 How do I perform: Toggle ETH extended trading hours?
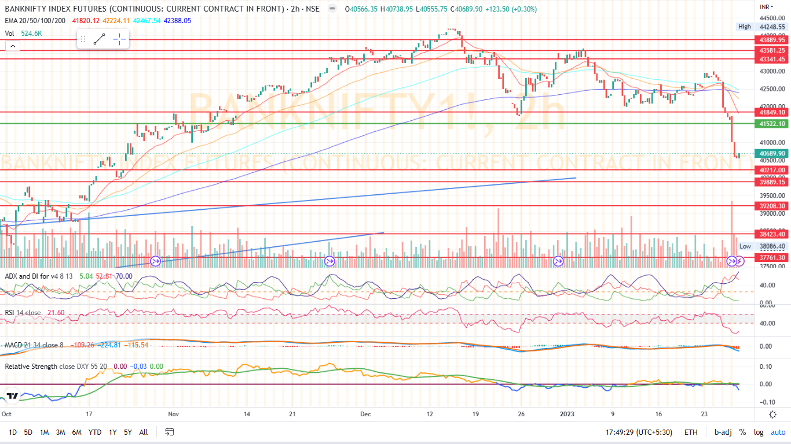(x=691, y=432)
